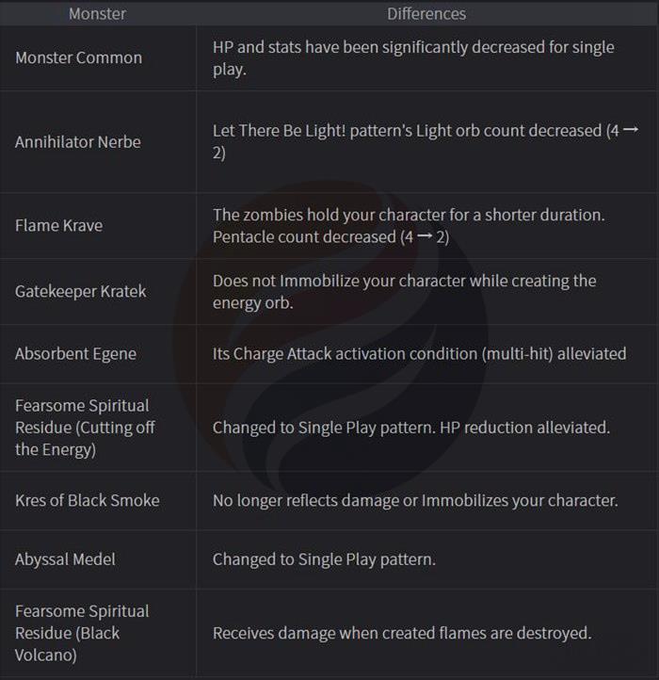Click the created flames destroyed description

tap(402, 633)
